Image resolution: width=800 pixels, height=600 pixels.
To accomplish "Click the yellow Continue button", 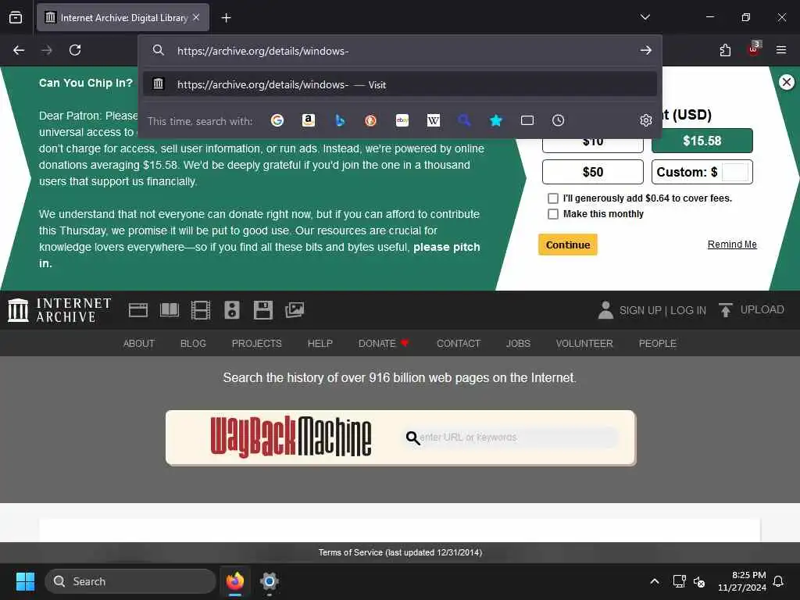I will (568, 245).
